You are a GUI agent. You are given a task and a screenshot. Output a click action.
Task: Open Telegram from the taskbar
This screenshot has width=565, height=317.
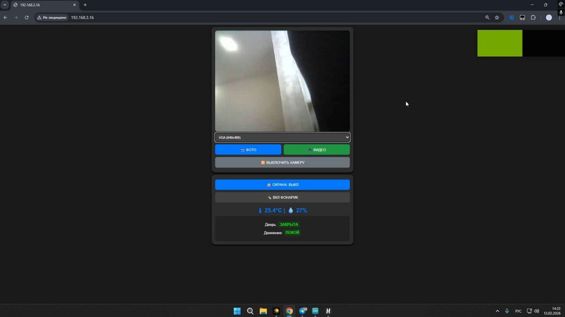(302, 311)
